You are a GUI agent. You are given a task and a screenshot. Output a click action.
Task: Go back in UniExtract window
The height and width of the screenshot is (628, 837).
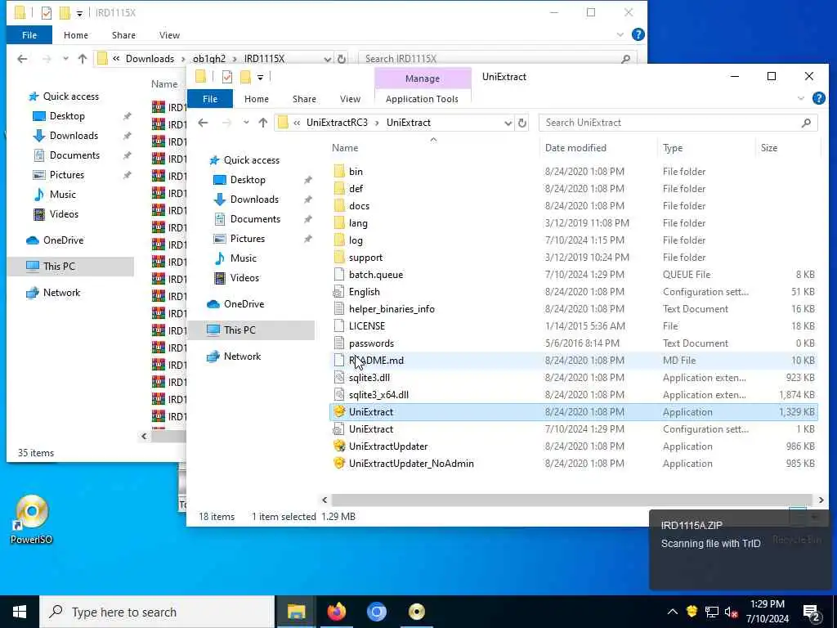(203, 123)
